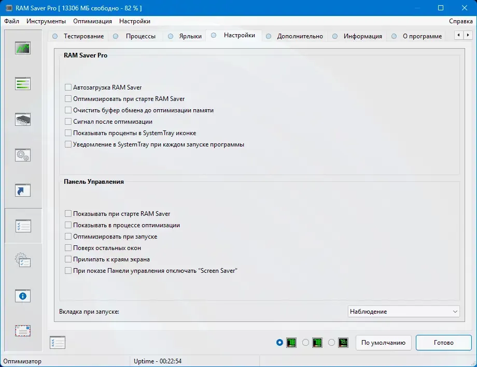Open the green bars testing sidebar icon
This screenshot has width=477, height=367.
click(23, 83)
